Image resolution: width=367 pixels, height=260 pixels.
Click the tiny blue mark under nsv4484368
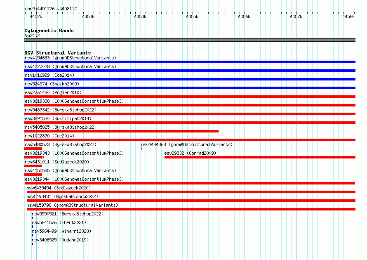[x=142, y=149]
